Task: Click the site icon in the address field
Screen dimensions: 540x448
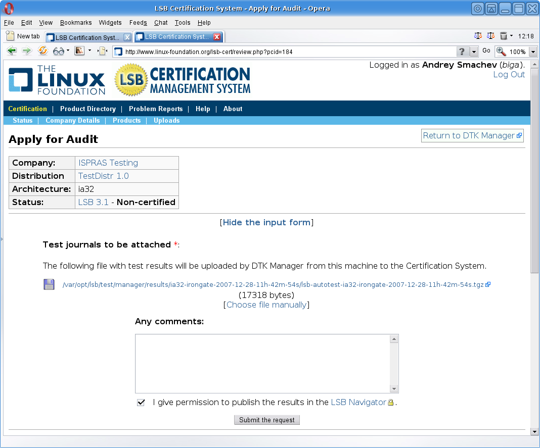Action: (x=118, y=52)
